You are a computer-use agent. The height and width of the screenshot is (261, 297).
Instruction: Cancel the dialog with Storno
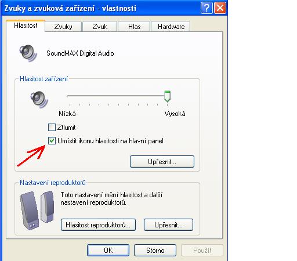coord(155,251)
